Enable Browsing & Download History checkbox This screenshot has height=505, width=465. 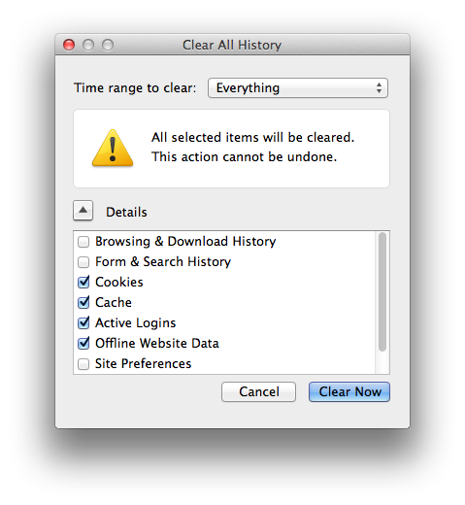click(83, 242)
